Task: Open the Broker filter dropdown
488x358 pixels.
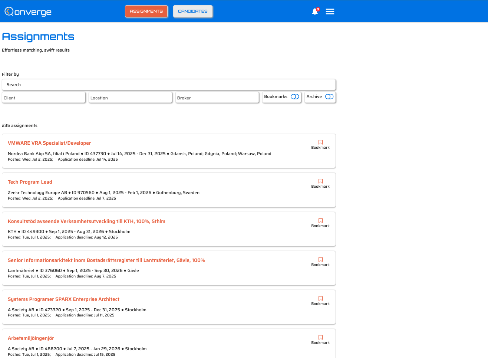Action: 217,98
